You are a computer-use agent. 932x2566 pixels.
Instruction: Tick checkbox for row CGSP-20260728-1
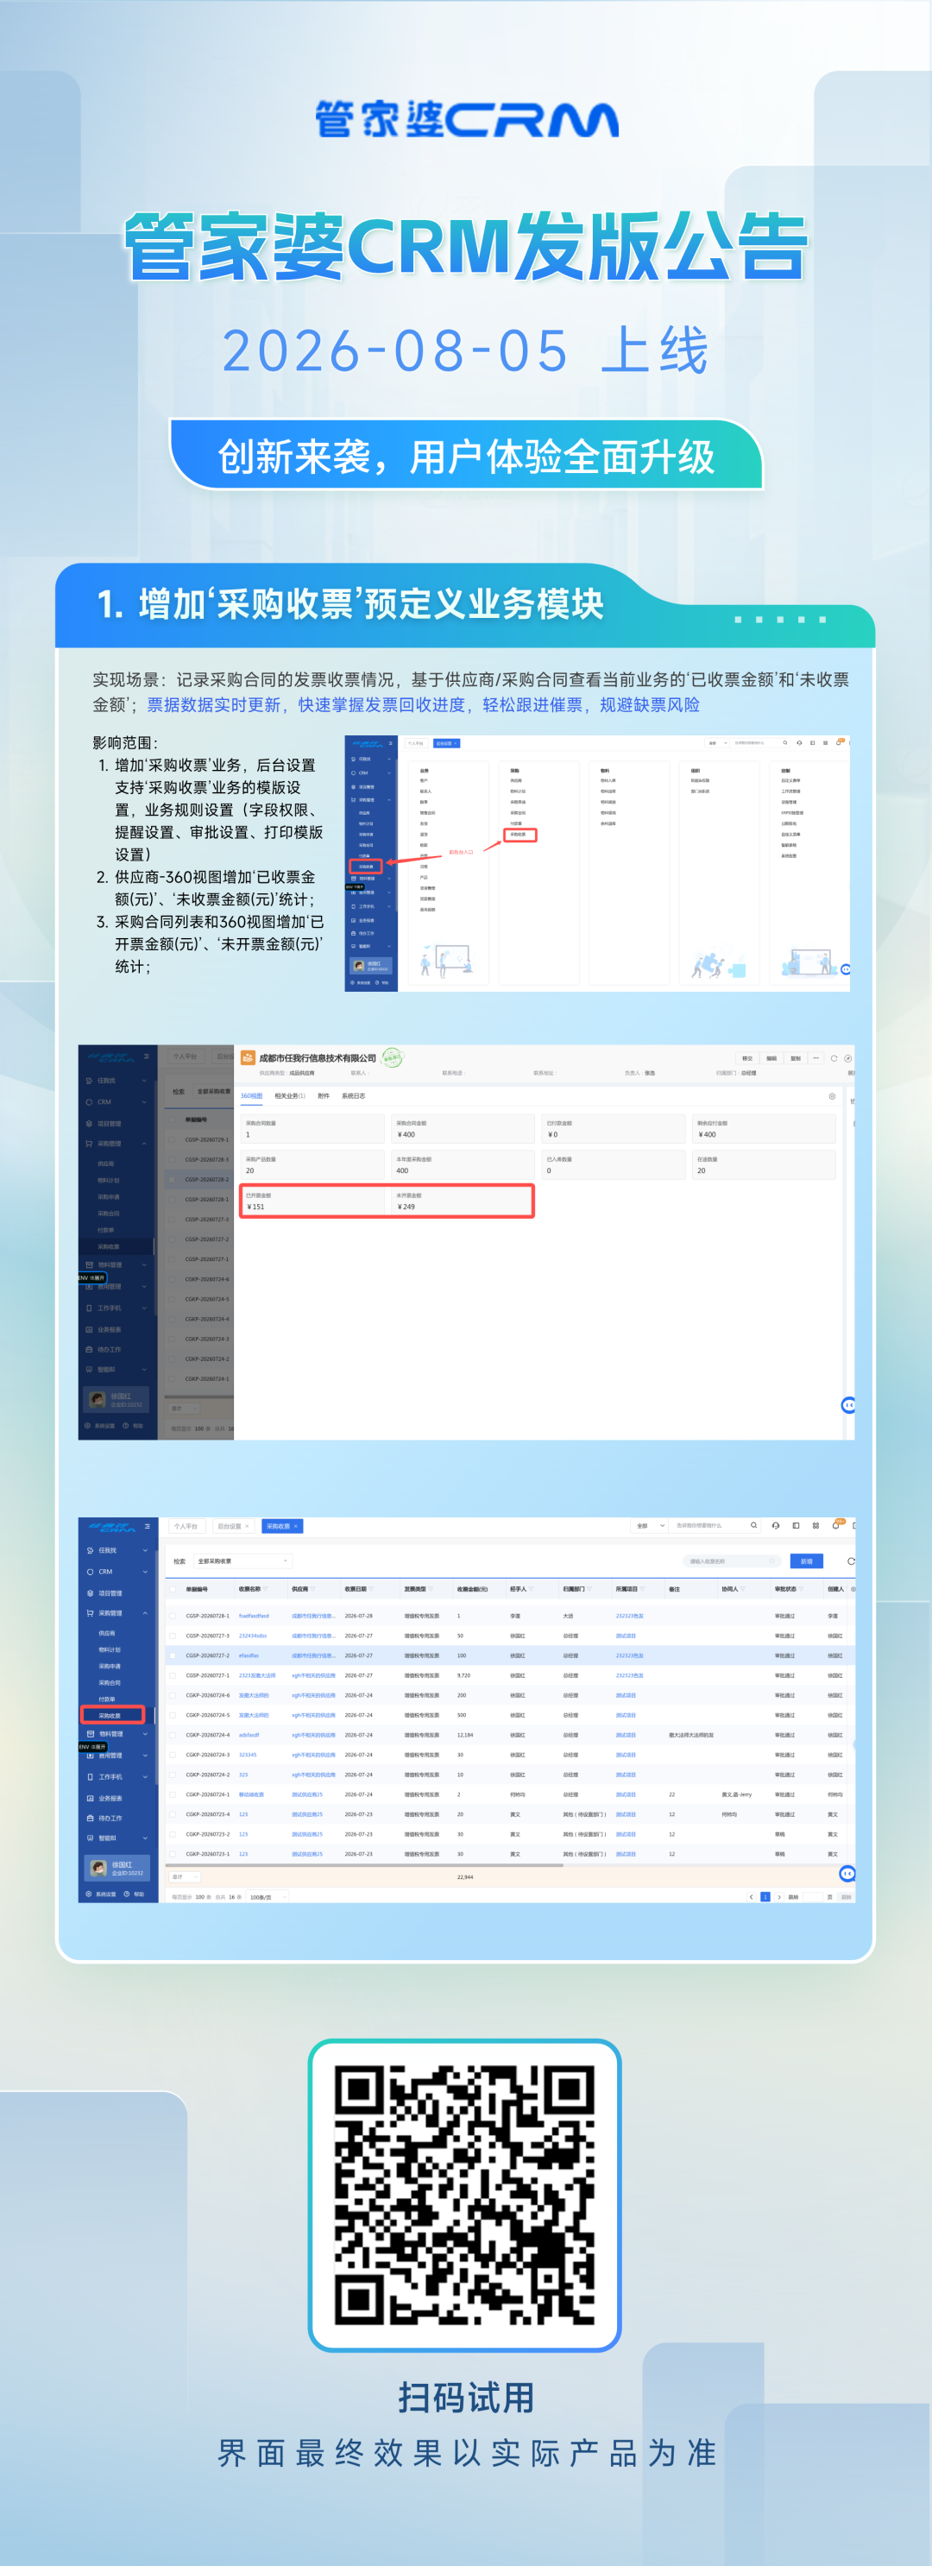pyautogui.click(x=173, y=1616)
